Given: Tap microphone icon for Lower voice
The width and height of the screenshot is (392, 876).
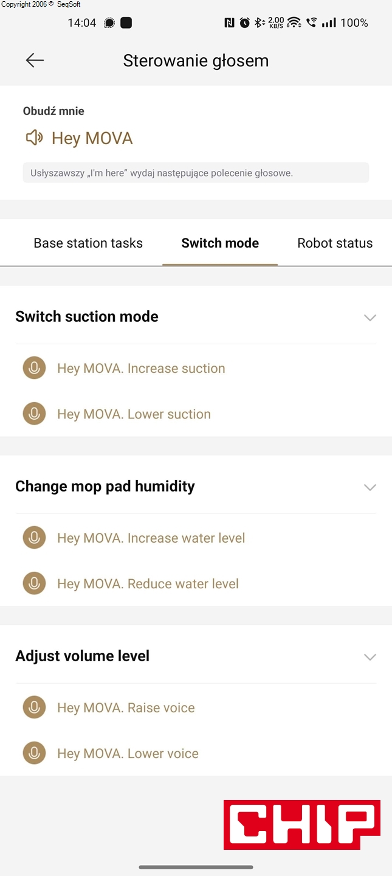Looking at the screenshot, I should click(x=34, y=753).
